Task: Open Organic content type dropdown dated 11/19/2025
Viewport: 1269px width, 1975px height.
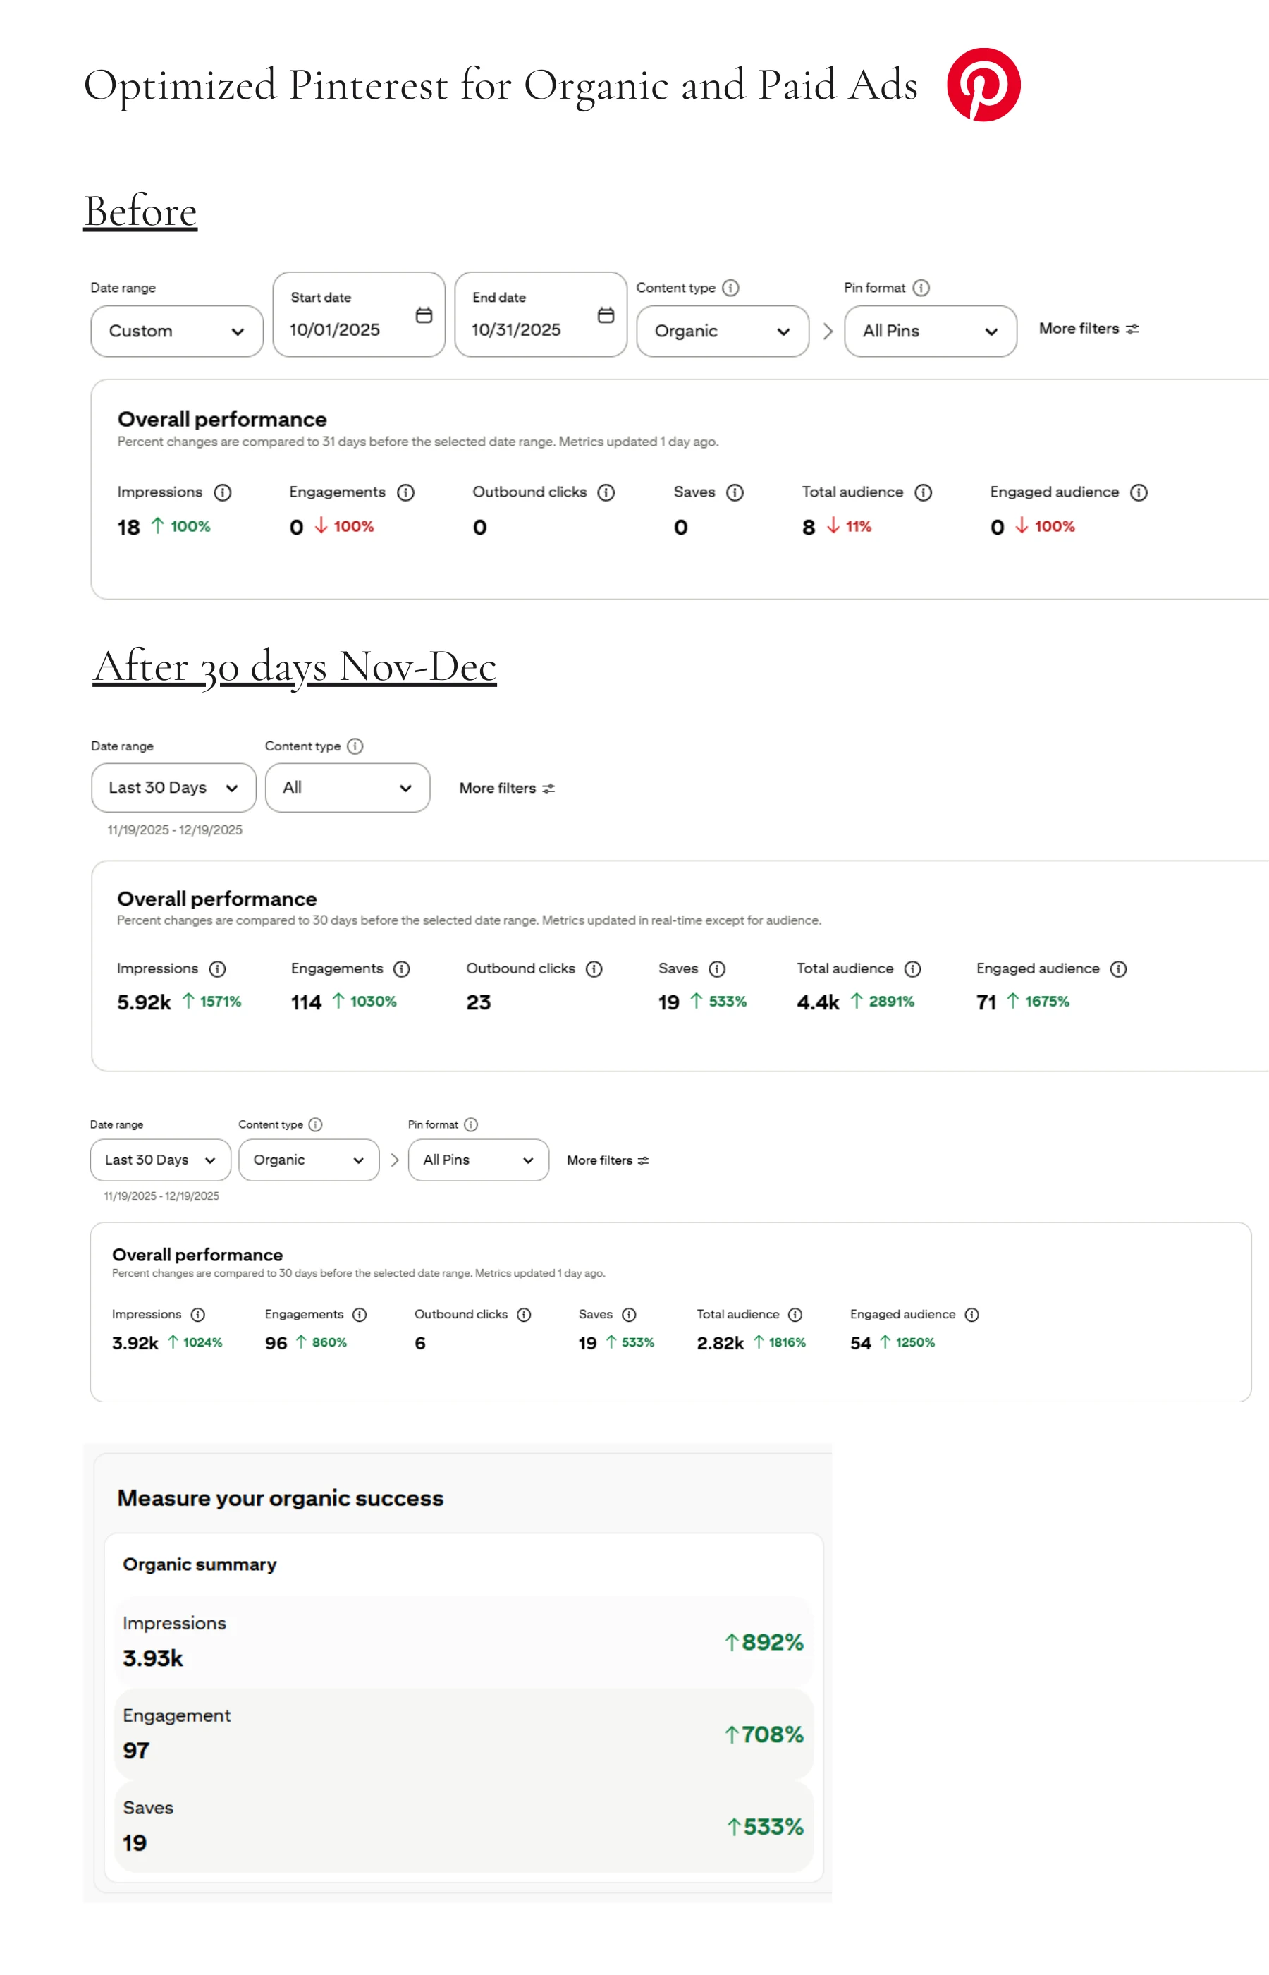Action: (x=308, y=1160)
